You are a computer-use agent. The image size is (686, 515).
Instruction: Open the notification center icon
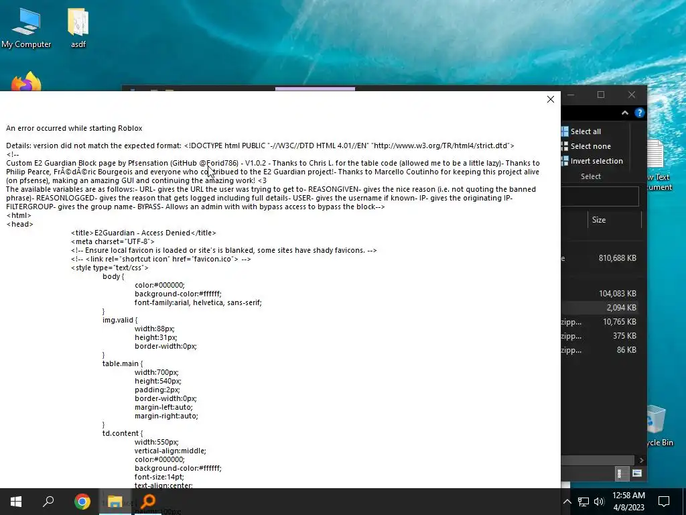[x=664, y=502]
